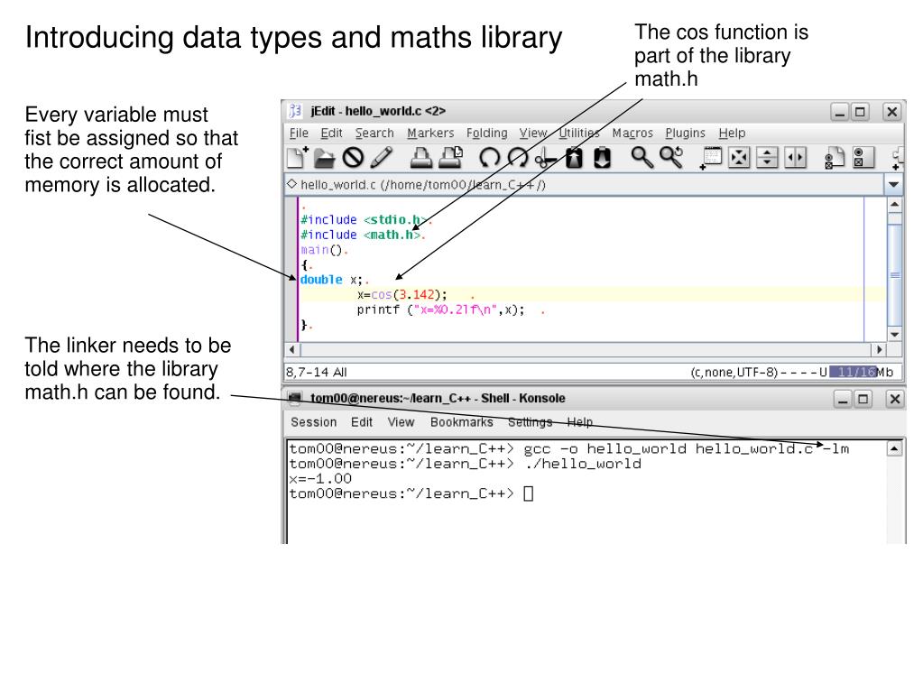Viewport: 923px width, 692px height.
Task: Click the jEdit editor vertical scrollbar up arrow
Action: click(894, 205)
